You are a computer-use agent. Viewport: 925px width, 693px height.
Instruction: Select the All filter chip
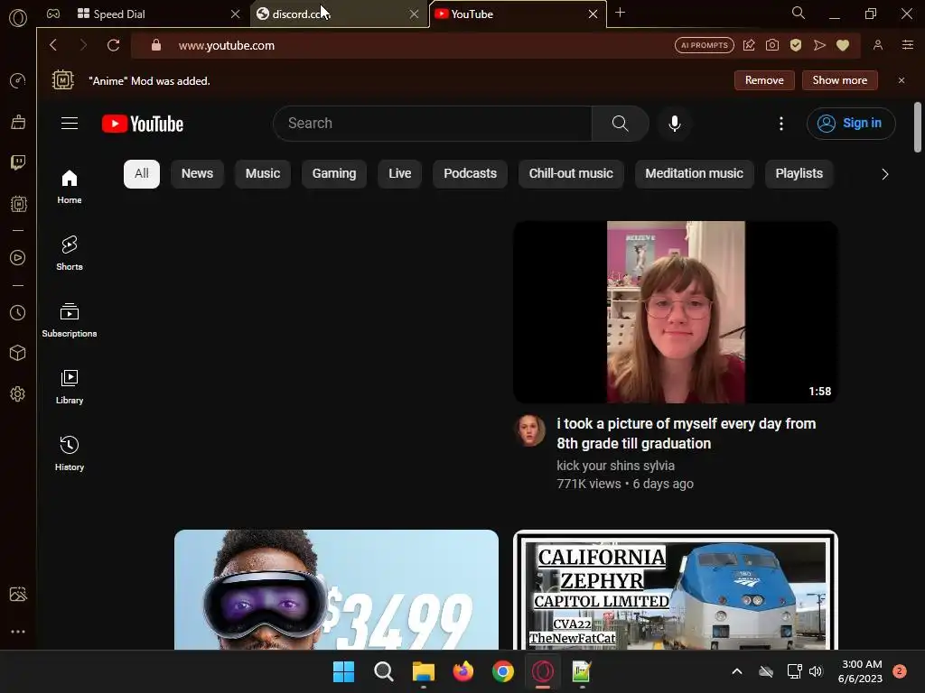point(142,174)
